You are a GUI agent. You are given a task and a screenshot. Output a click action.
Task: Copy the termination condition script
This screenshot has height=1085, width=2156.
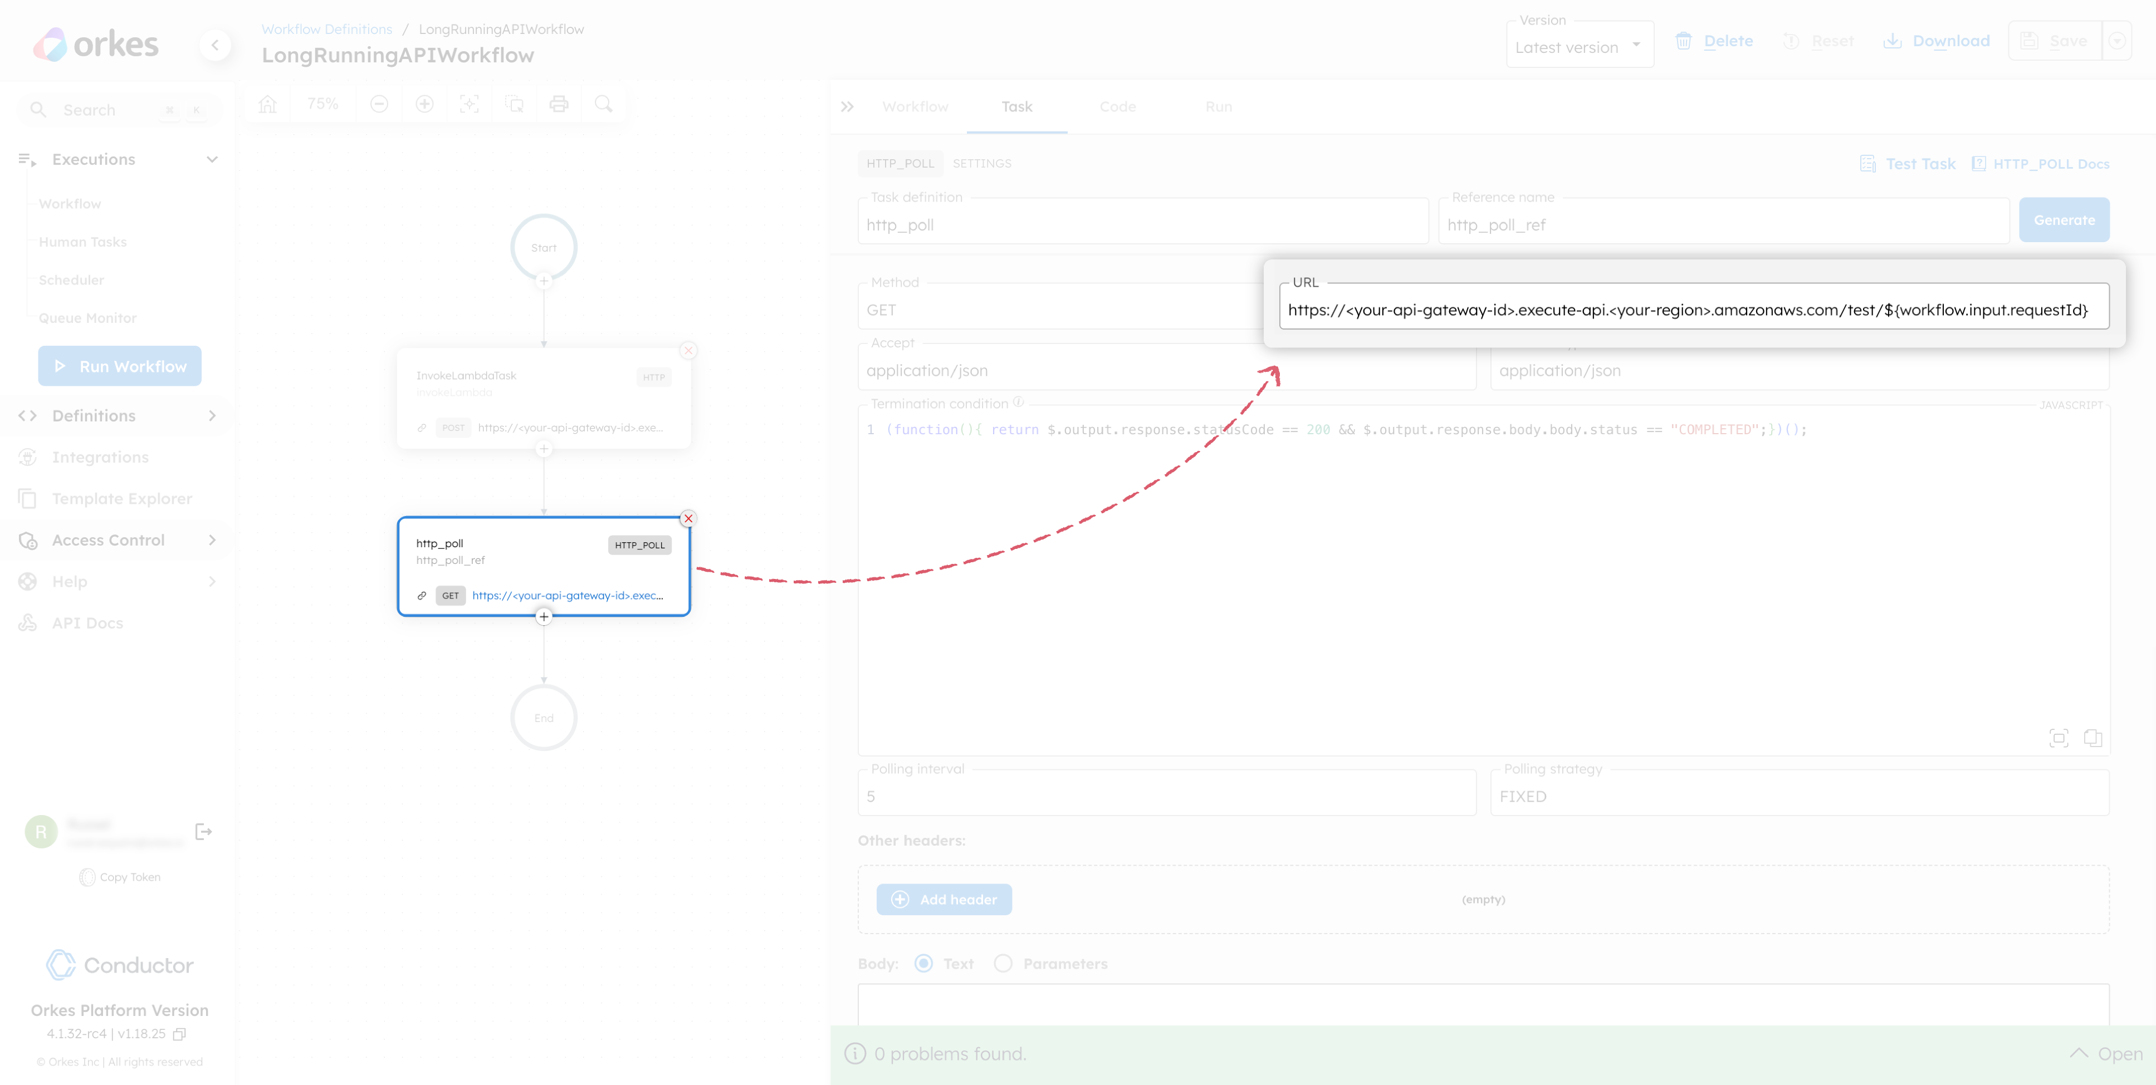point(2093,739)
